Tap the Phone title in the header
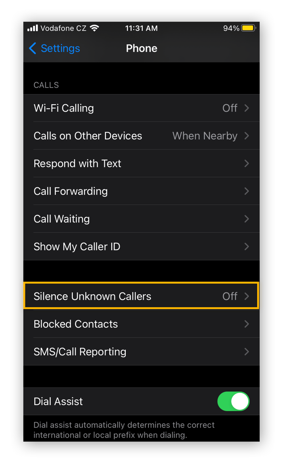This screenshot has height=463, width=283. [x=141, y=48]
